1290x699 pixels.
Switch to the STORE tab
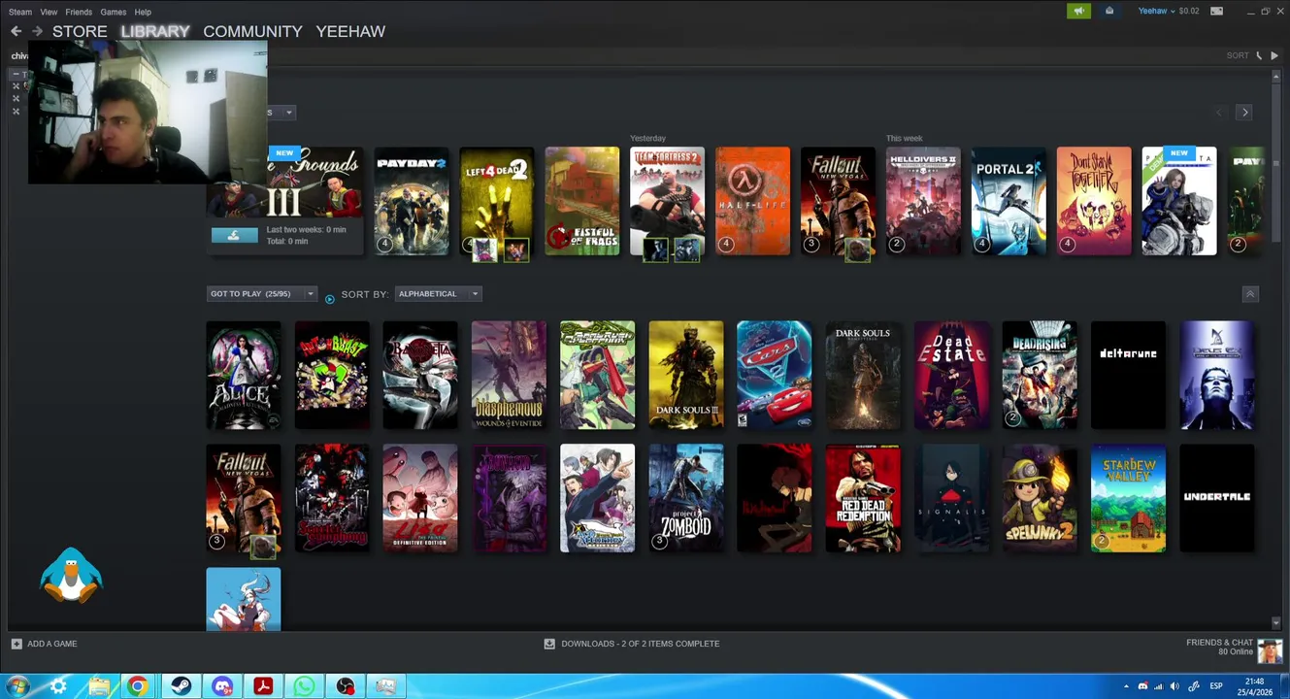[80, 31]
